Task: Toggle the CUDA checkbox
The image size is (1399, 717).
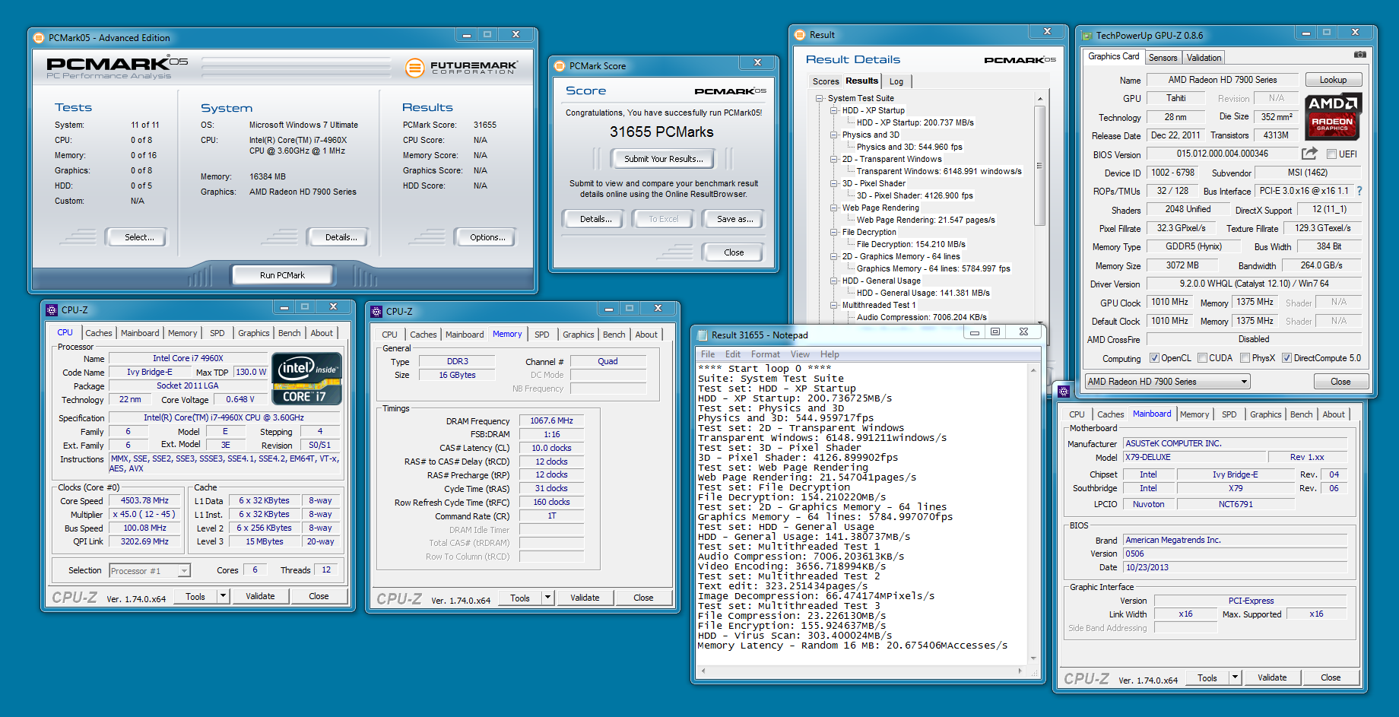Action: pyautogui.click(x=1202, y=358)
